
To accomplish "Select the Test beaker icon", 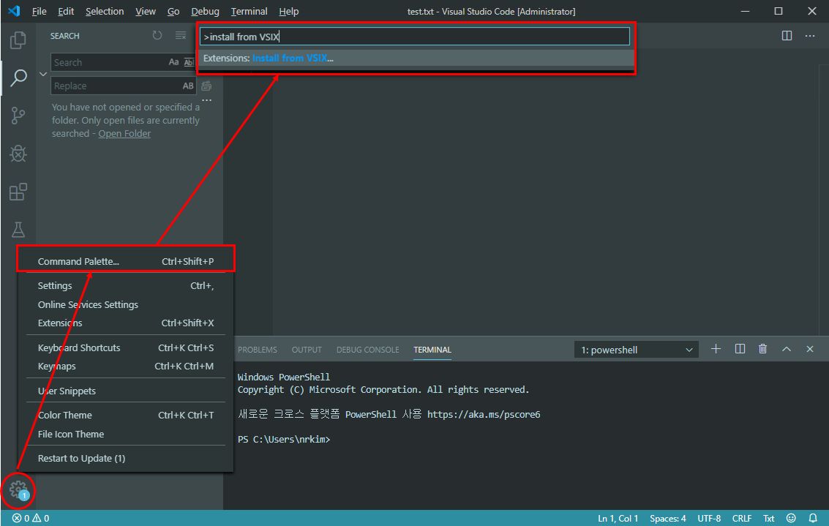I will [x=18, y=230].
